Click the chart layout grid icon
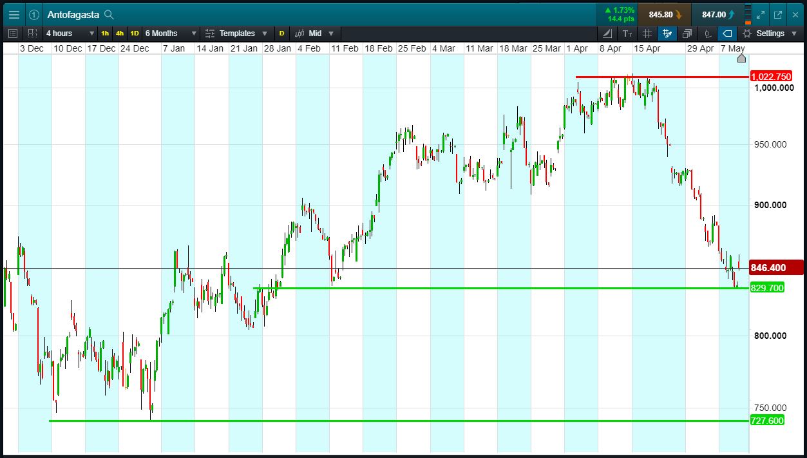 point(32,33)
